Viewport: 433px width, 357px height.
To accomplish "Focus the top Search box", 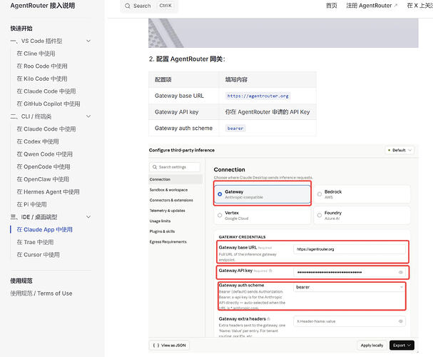I will coord(149,6).
